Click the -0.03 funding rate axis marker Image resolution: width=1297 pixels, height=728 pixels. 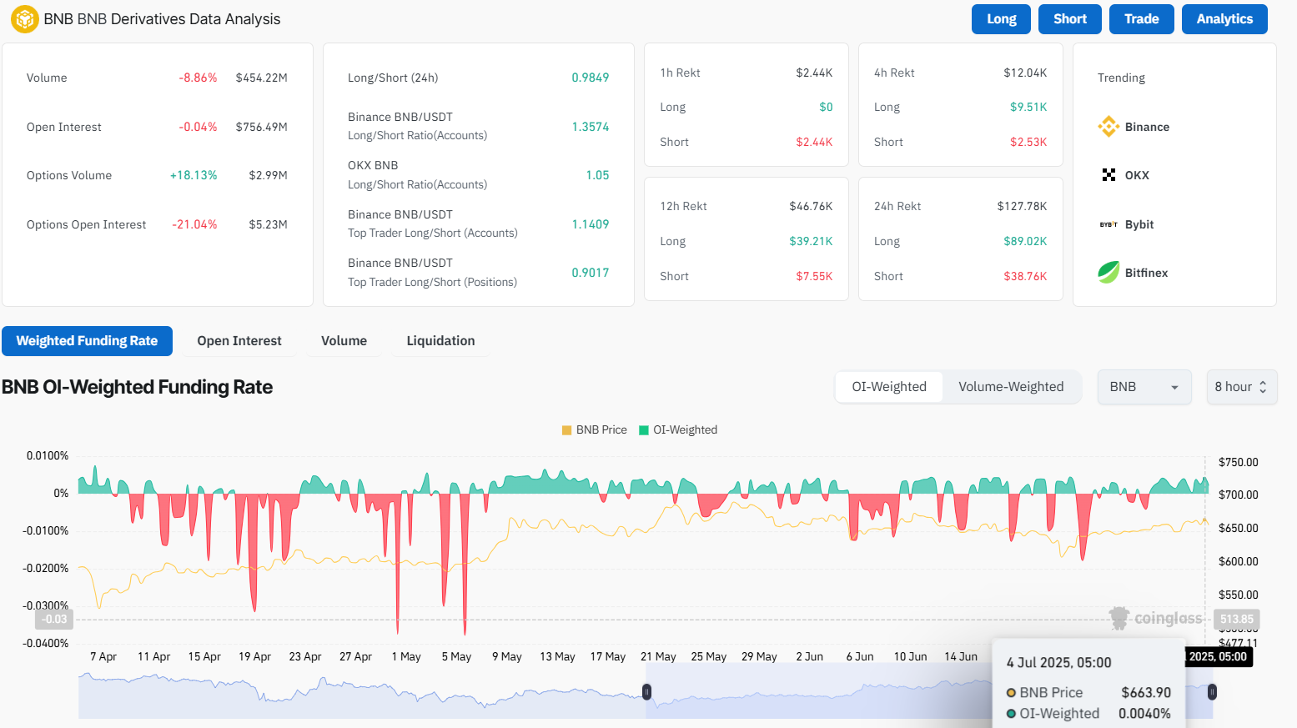(54, 620)
